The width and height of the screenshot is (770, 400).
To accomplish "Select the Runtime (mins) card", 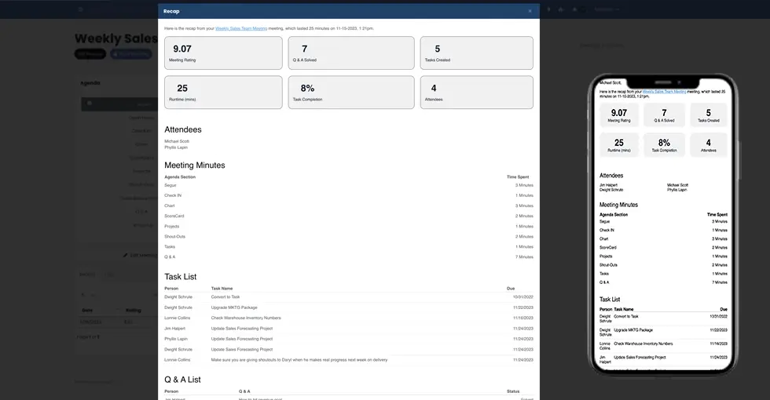I will pos(223,92).
